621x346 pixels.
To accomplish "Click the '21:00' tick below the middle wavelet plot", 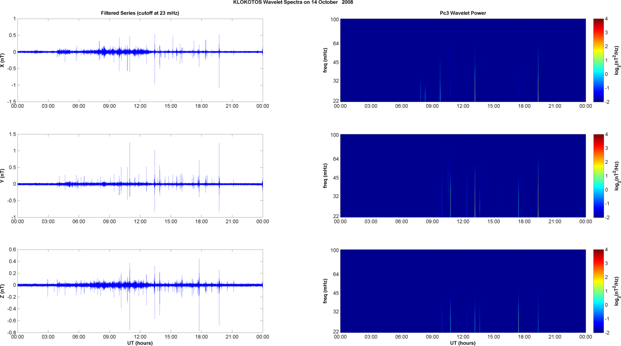I will (x=555, y=222).
